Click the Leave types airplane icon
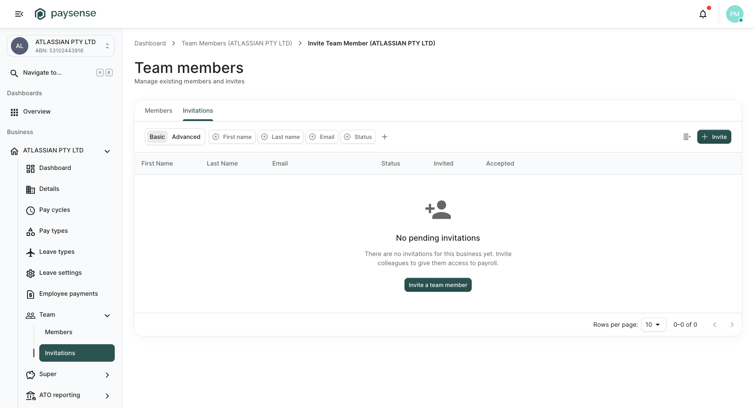Viewport: 754px width, 408px height. [31, 252]
